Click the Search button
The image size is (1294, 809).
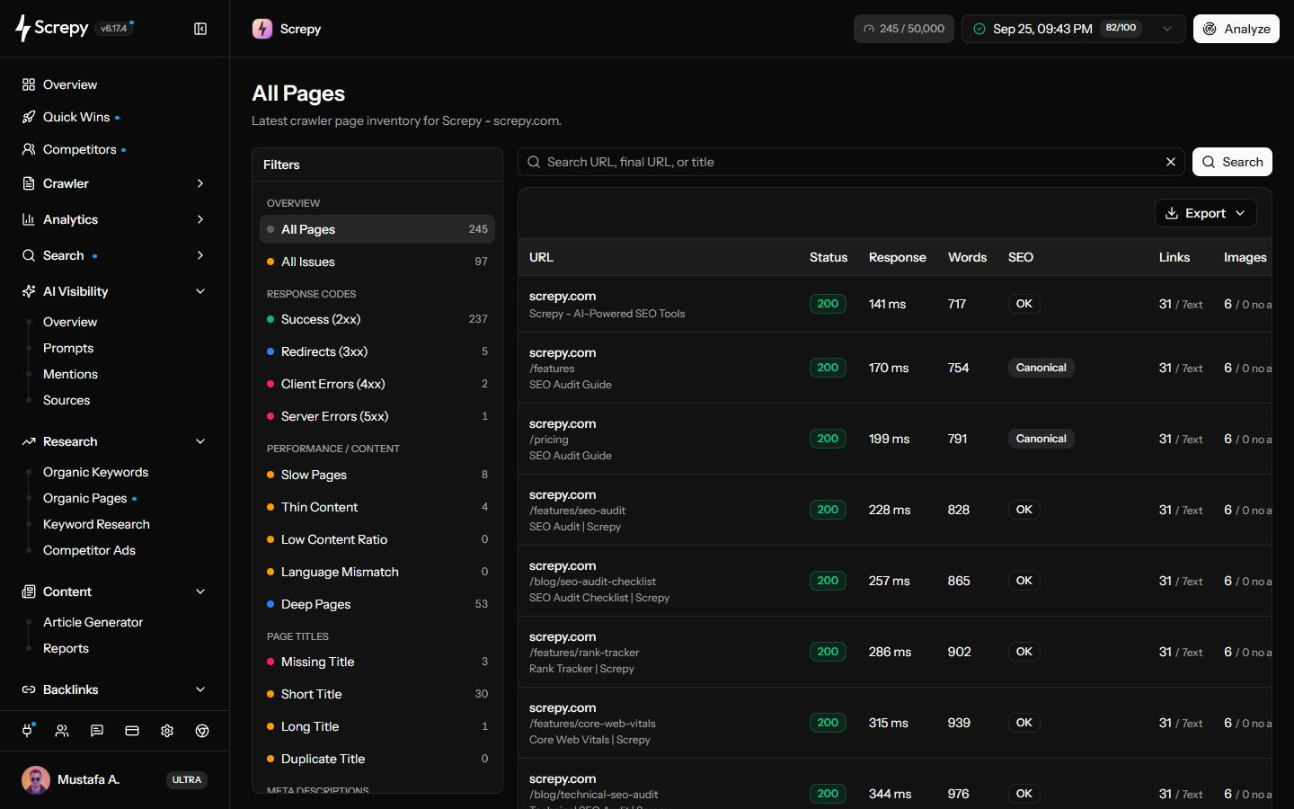tap(1232, 162)
